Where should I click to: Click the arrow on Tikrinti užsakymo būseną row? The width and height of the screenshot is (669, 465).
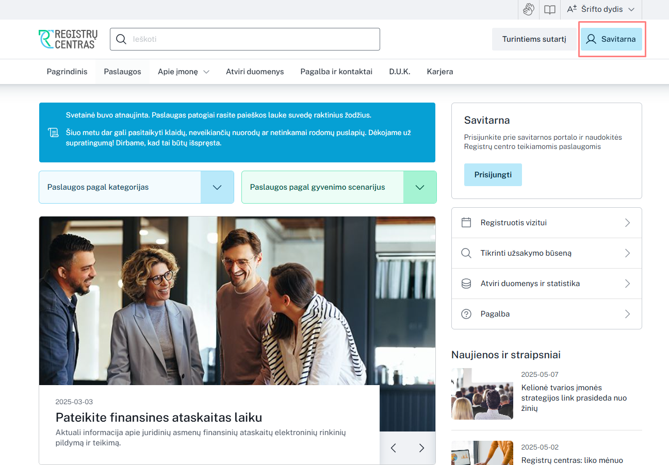pos(628,253)
